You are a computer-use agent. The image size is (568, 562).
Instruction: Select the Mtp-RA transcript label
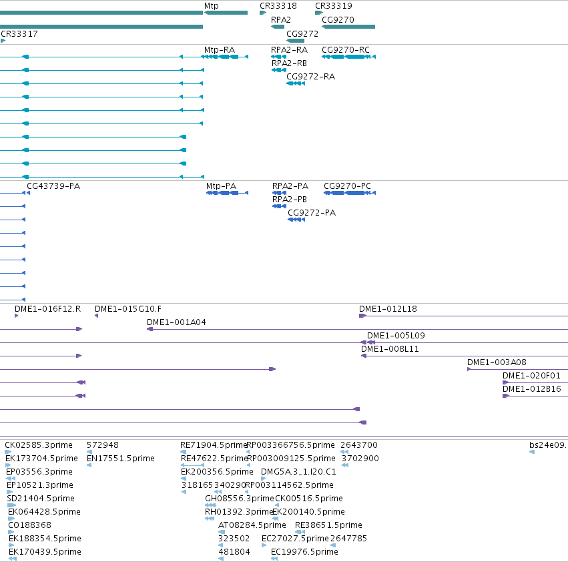[220, 50]
